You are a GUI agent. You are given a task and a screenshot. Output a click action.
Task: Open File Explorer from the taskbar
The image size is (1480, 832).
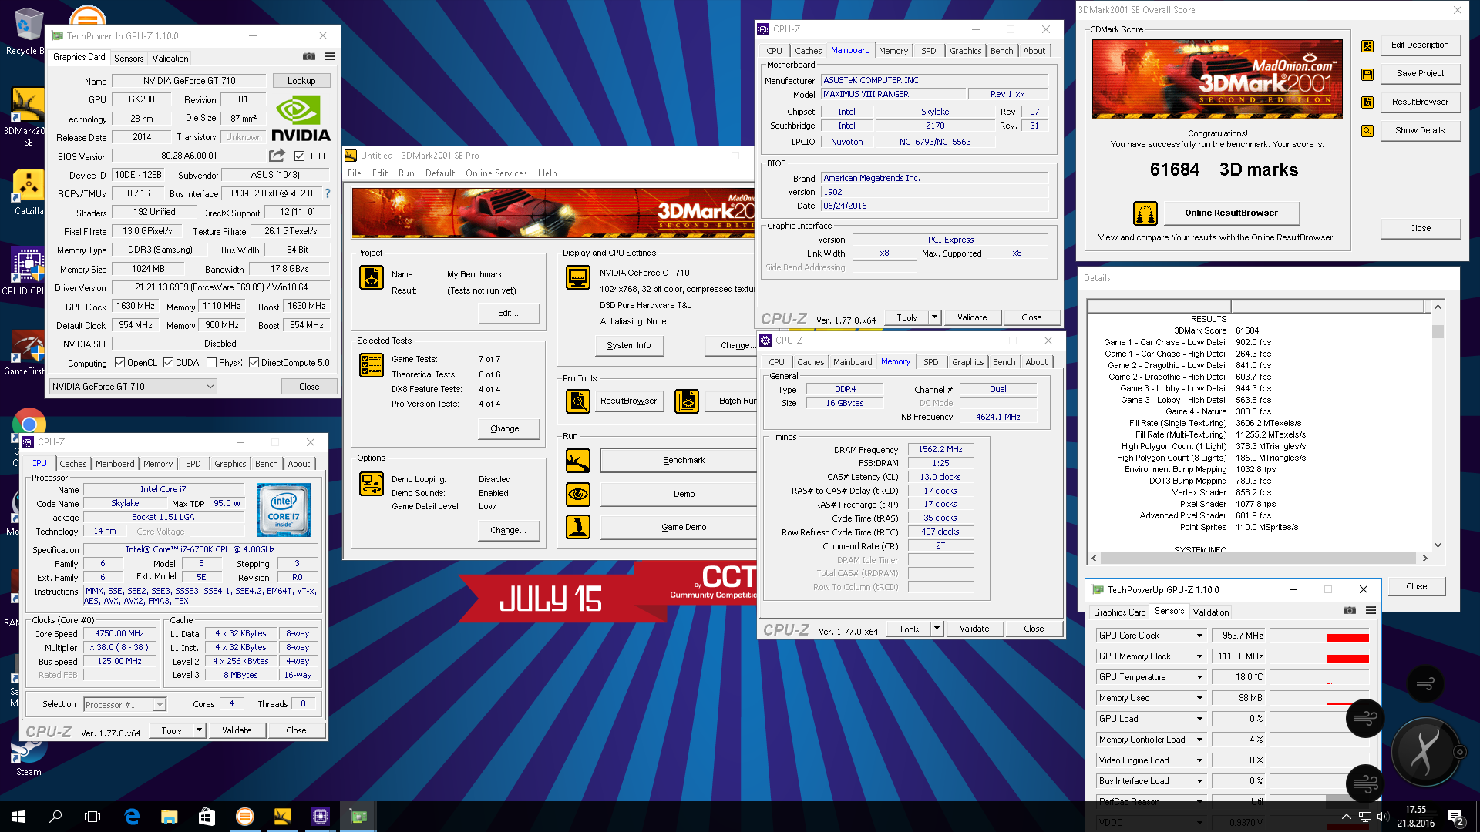point(170,817)
